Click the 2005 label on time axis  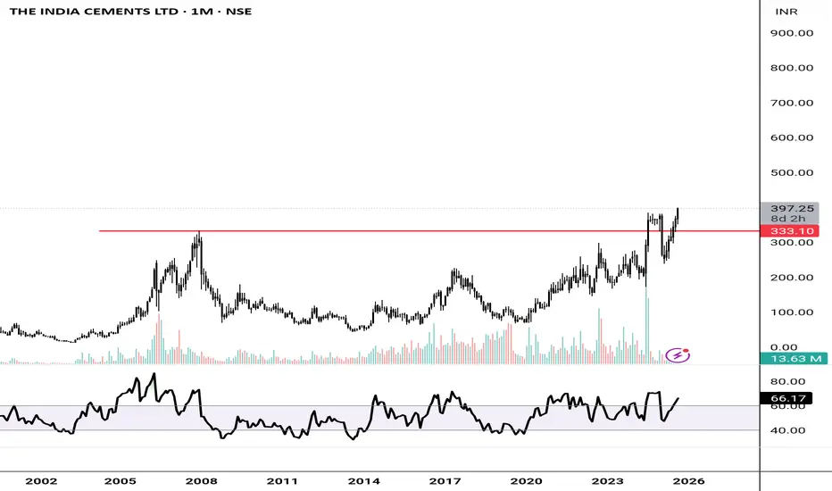pos(121,481)
